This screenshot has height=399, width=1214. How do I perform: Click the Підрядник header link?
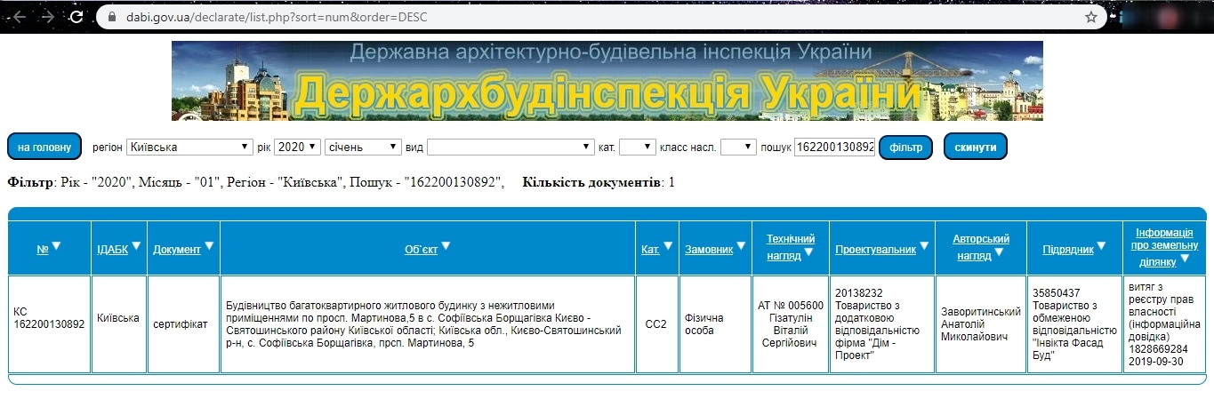1068,250
